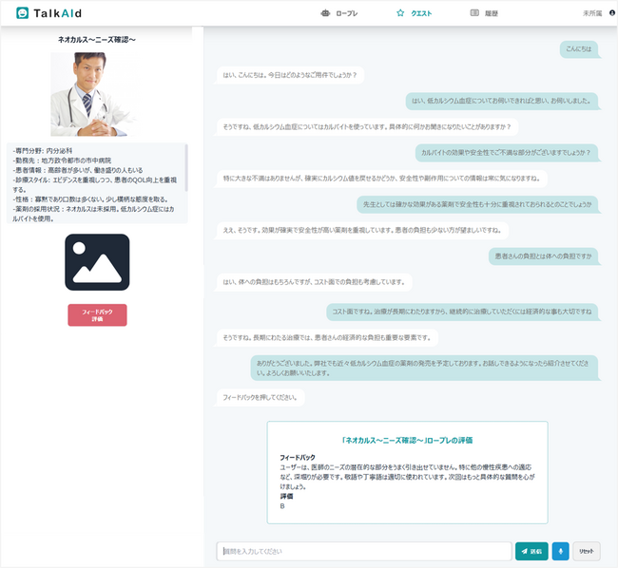Screen dimensions: 618x568
Task: Click the TalkAId logo icon
Action: click(x=22, y=13)
